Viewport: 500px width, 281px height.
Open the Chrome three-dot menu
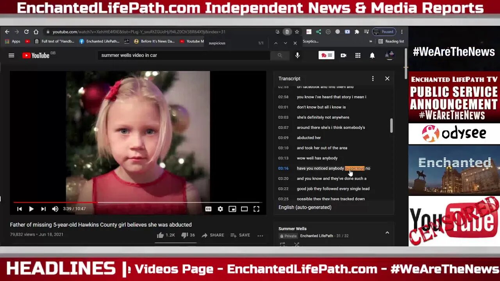coord(402,32)
